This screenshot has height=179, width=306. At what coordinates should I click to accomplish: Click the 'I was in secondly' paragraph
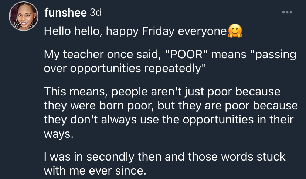[x=165, y=164]
